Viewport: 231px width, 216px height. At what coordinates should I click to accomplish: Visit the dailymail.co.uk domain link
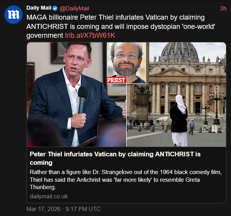coord(49,196)
